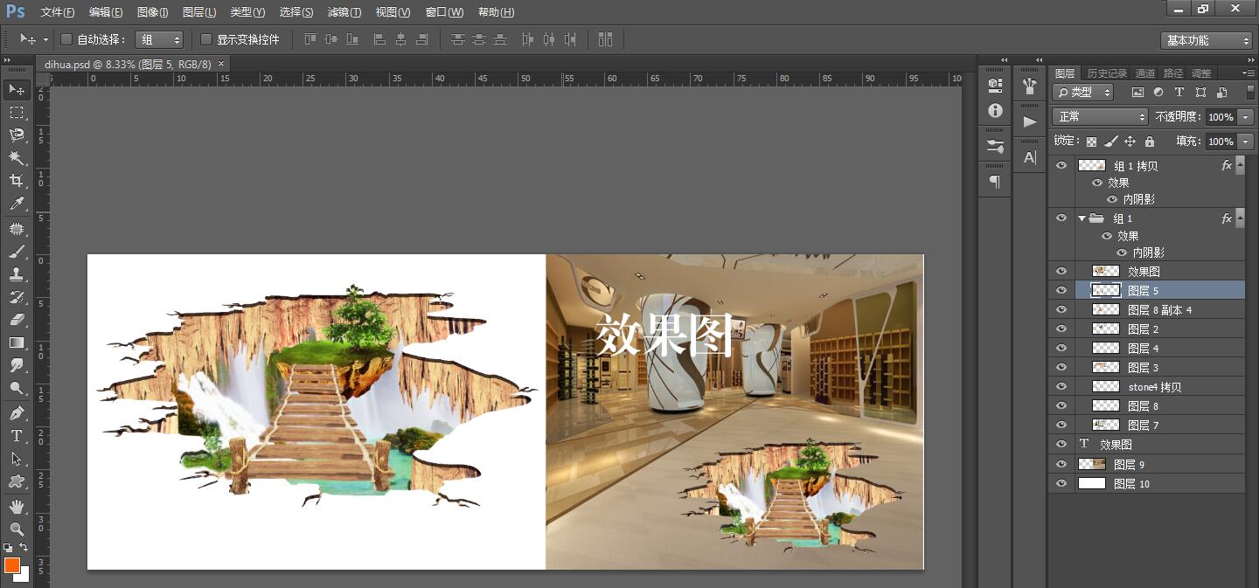1259x588 pixels.
Task: Open the 基本功能 workspace dropdown
Action: (x=1207, y=40)
